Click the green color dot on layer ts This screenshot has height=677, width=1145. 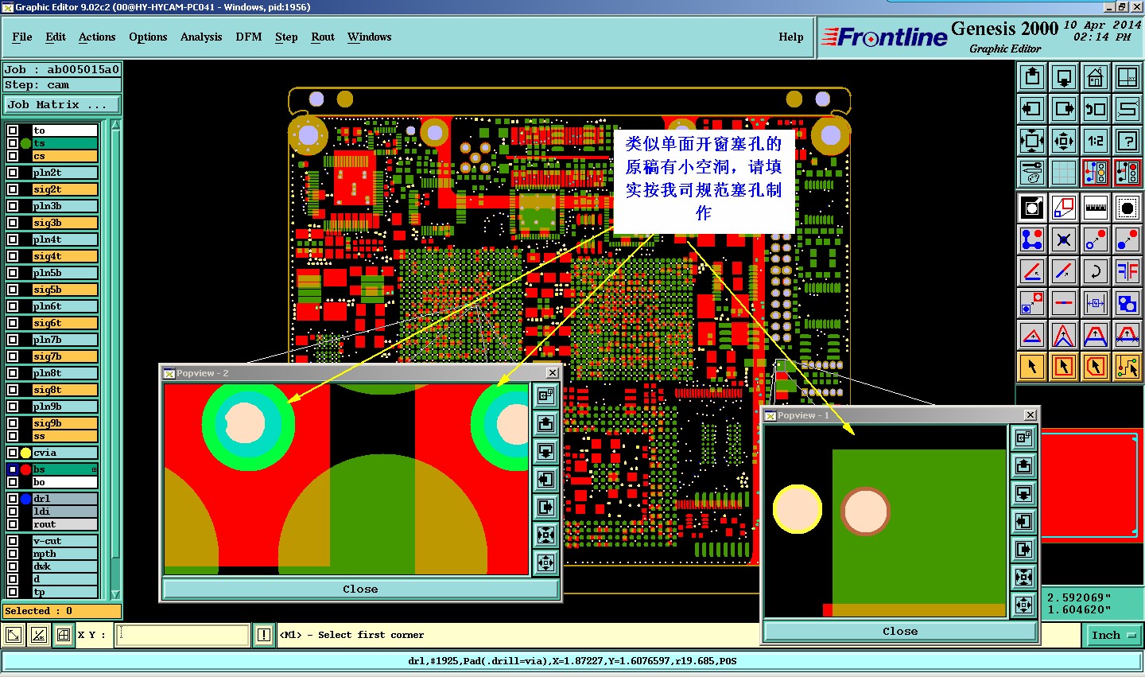click(x=25, y=143)
